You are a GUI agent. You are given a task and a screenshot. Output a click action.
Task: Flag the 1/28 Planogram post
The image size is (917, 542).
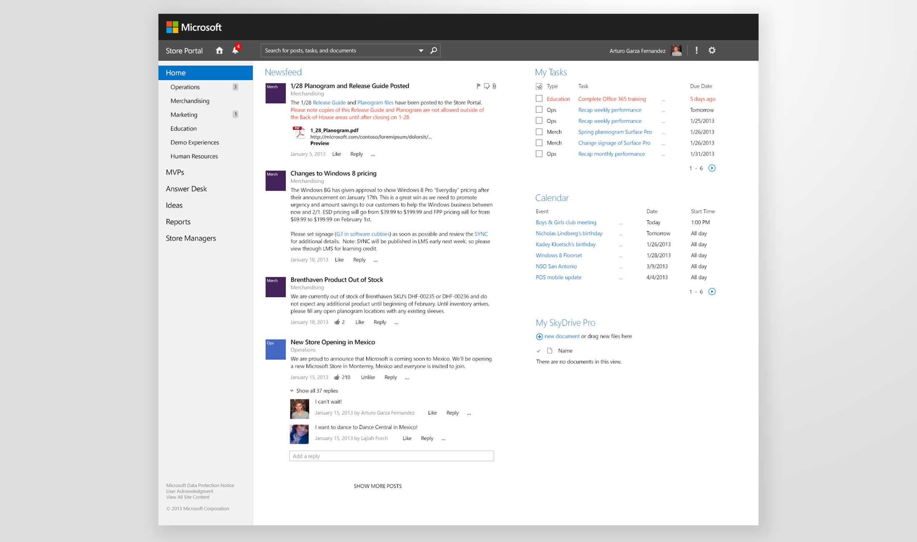(479, 86)
